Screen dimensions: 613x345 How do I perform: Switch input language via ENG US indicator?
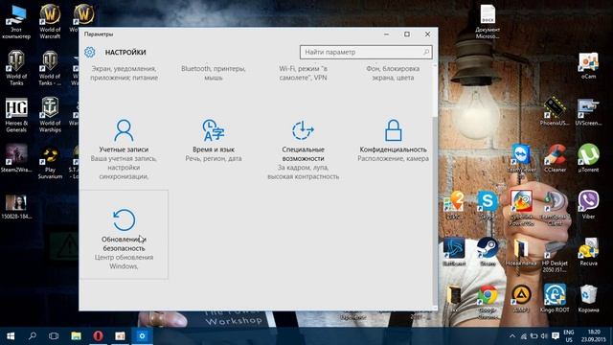[x=569, y=336]
